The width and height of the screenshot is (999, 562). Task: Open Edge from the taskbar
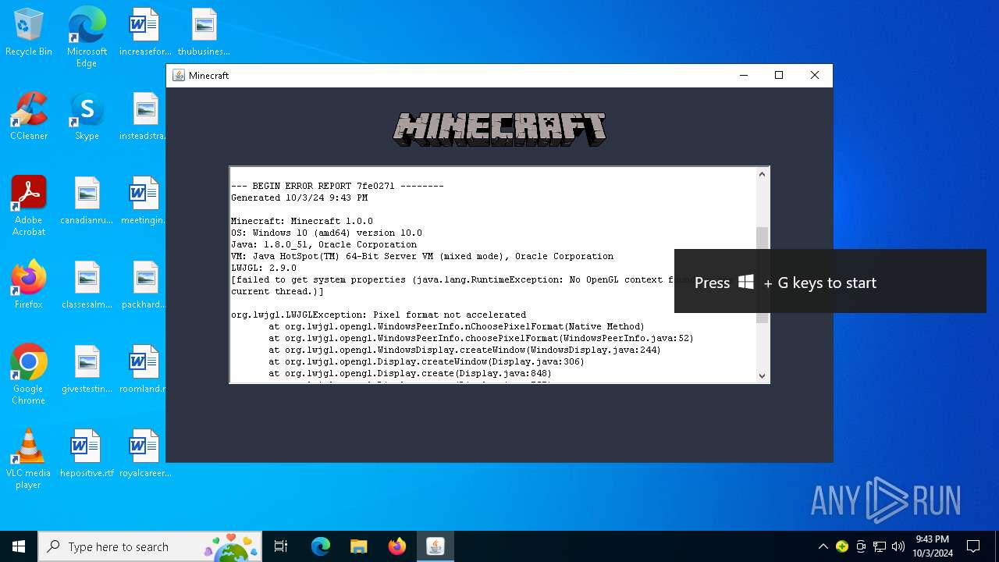click(x=321, y=546)
